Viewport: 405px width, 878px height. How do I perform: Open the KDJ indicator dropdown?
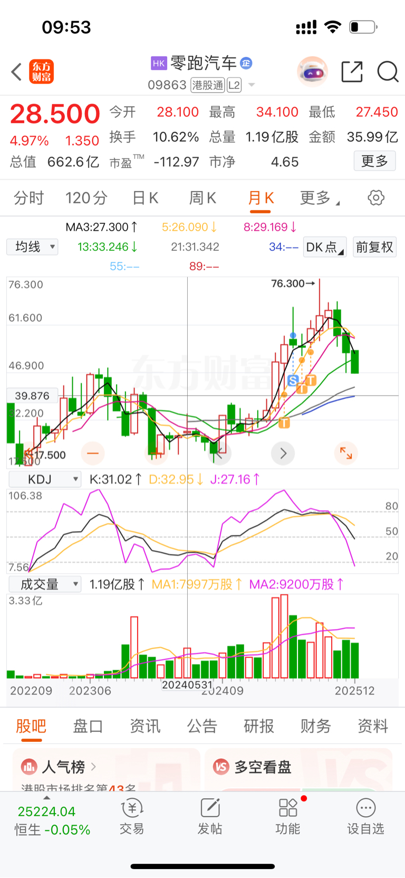45,479
